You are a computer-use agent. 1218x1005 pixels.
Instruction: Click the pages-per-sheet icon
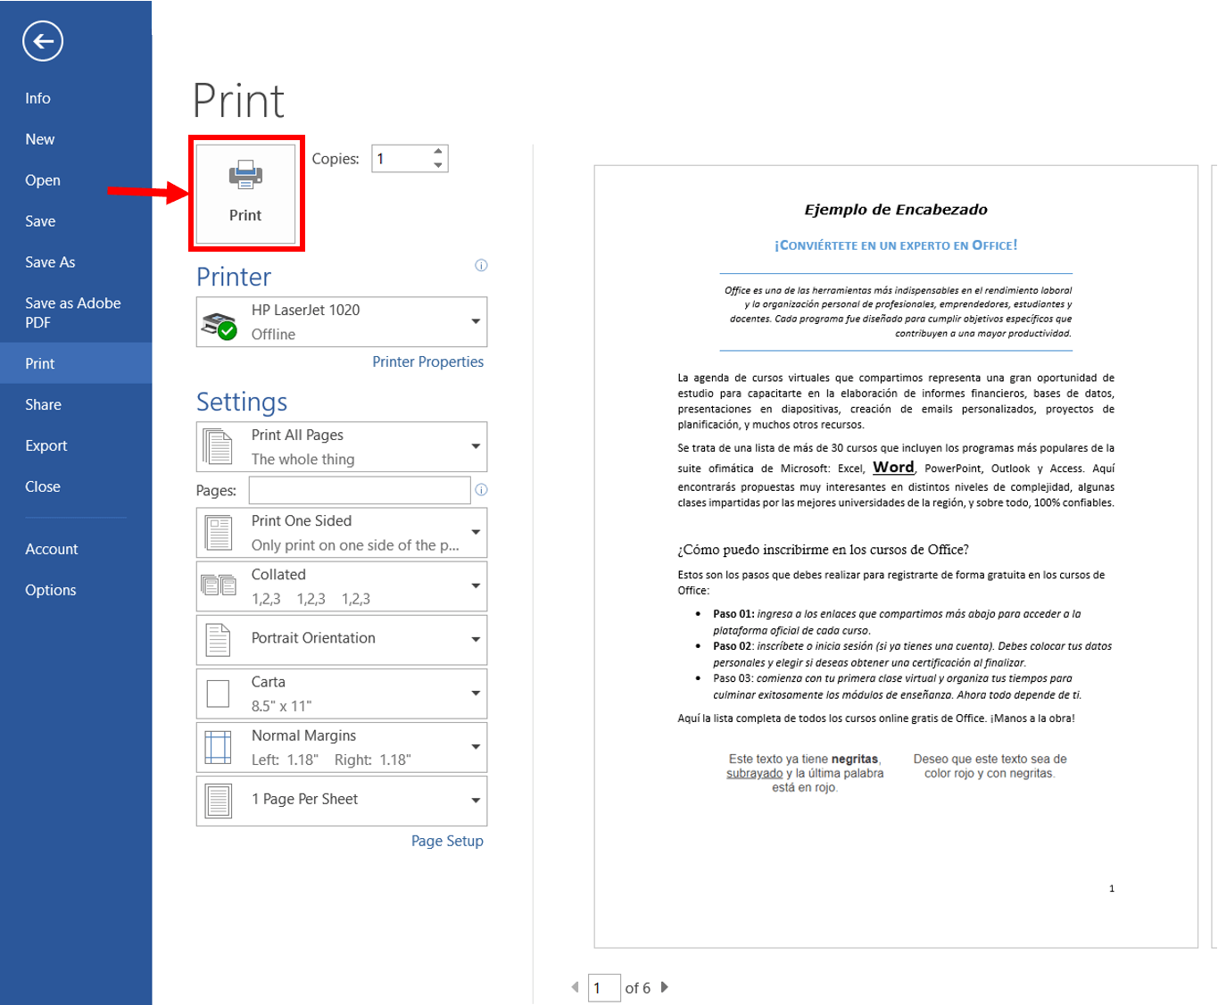coord(219,801)
